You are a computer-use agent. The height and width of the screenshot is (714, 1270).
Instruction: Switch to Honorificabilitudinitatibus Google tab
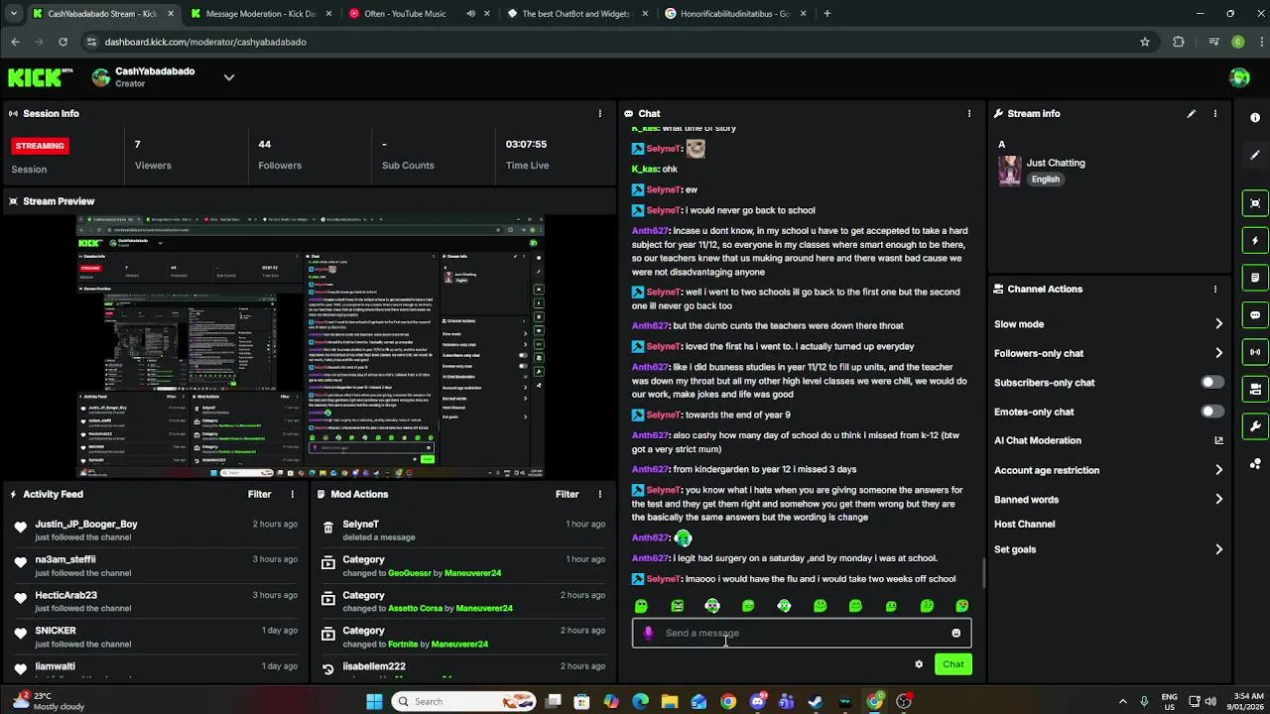(x=734, y=14)
